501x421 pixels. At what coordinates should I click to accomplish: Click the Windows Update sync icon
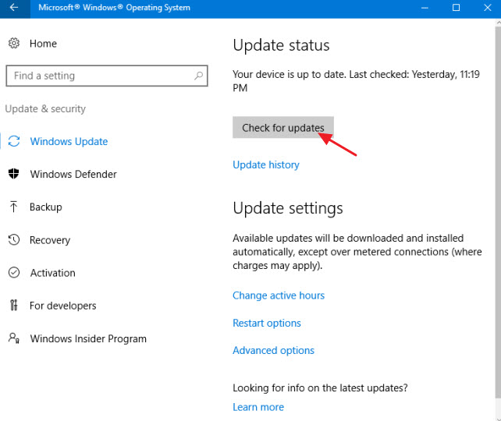pyautogui.click(x=14, y=141)
